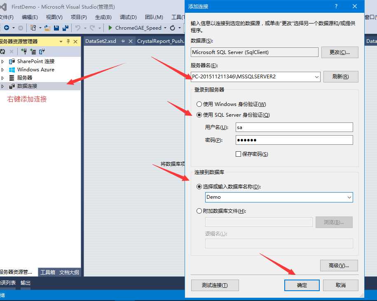This screenshot has width=377, height=301.
Task: Tick the 保存密码 checkbox
Action: [x=238, y=154]
